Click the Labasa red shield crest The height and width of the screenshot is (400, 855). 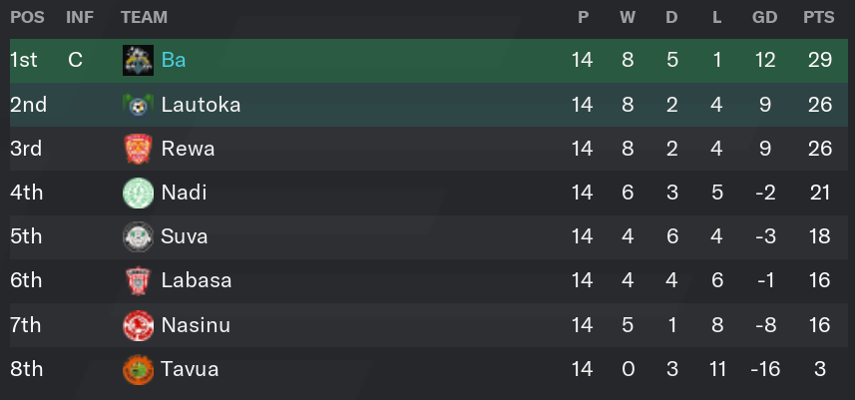point(138,281)
